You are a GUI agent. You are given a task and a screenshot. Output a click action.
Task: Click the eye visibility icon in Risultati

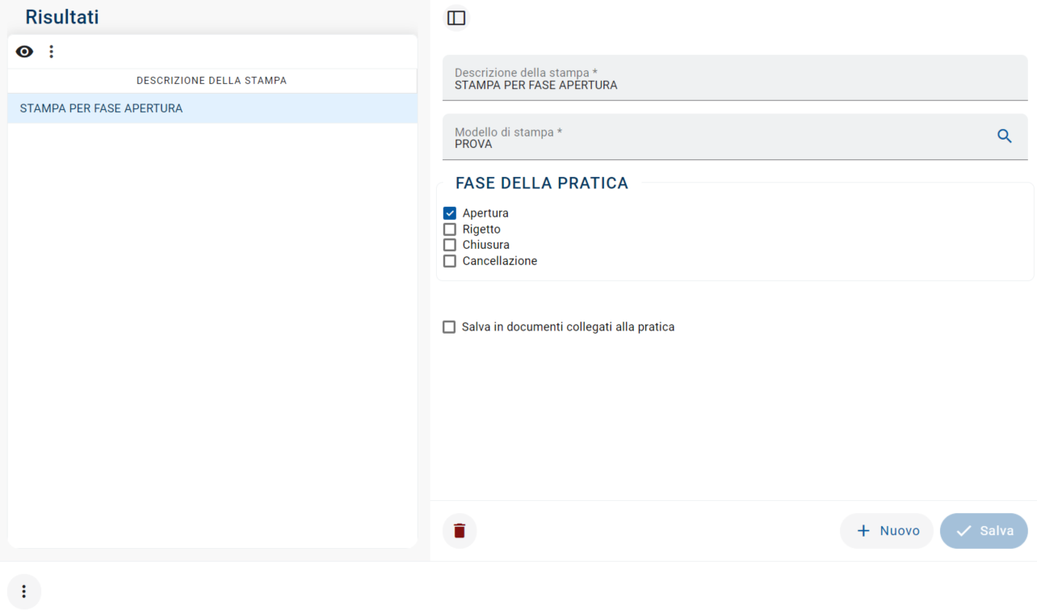tap(25, 52)
